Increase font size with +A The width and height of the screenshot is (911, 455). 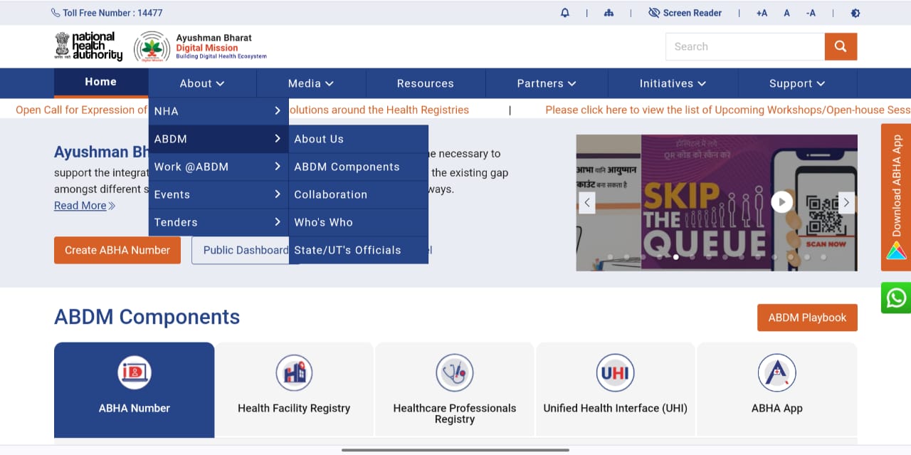(x=762, y=13)
